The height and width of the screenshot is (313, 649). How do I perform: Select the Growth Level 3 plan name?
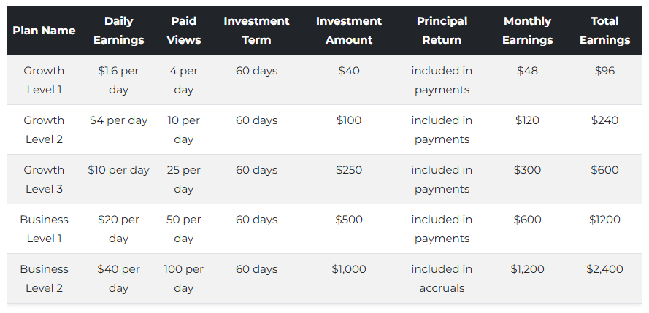(x=44, y=179)
